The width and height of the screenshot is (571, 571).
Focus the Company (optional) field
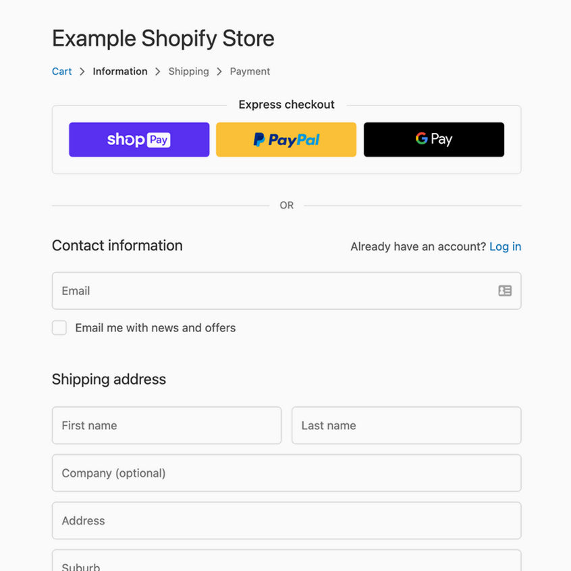point(287,473)
